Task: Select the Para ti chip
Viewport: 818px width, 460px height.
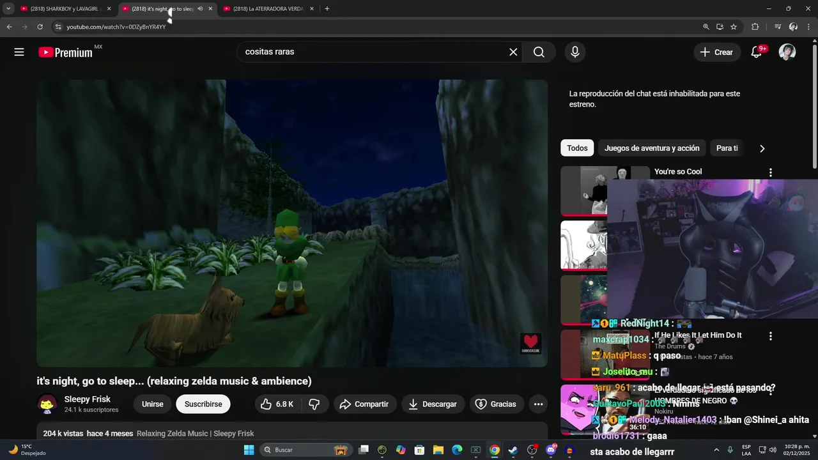Action: pyautogui.click(x=727, y=148)
